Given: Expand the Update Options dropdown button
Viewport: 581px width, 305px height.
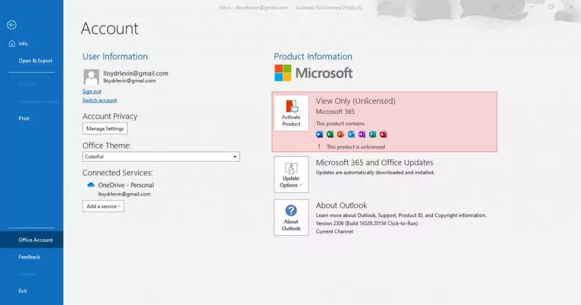Looking at the screenshot, I should click(291, 175).
